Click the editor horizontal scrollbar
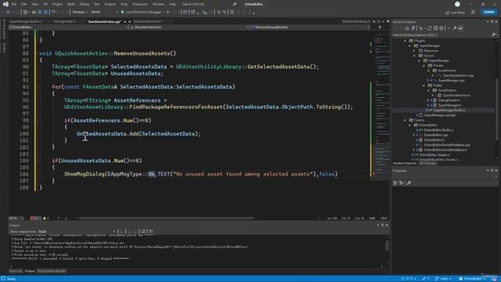This screenshot has height=282, width=501. coord(166,219)
